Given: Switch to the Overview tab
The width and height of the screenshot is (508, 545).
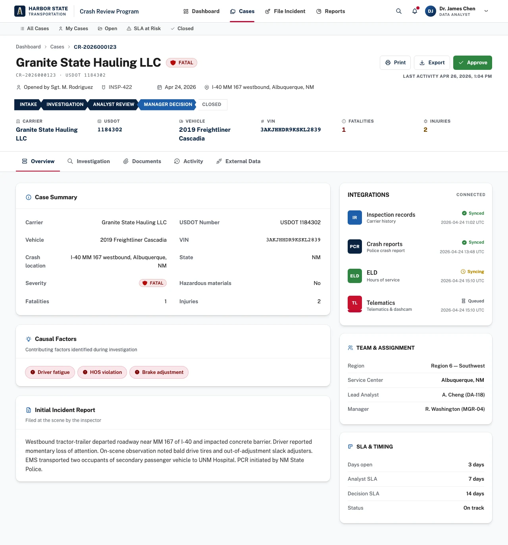Looking at the screenshot, I should [38, 161].
